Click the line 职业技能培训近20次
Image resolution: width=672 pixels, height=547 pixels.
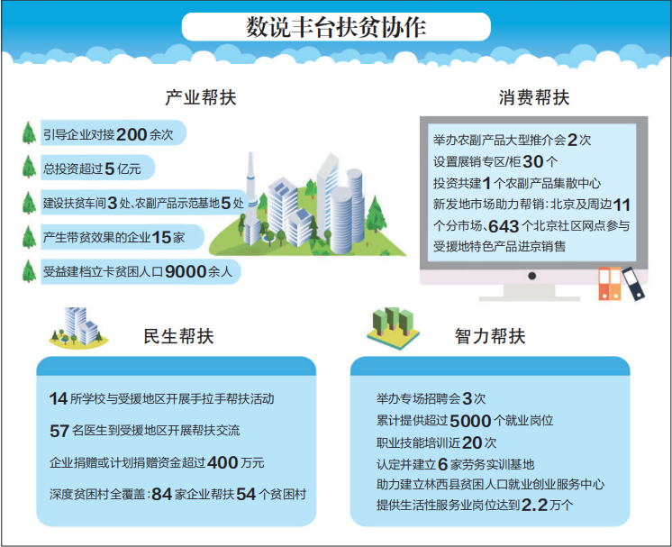[436, 442]
